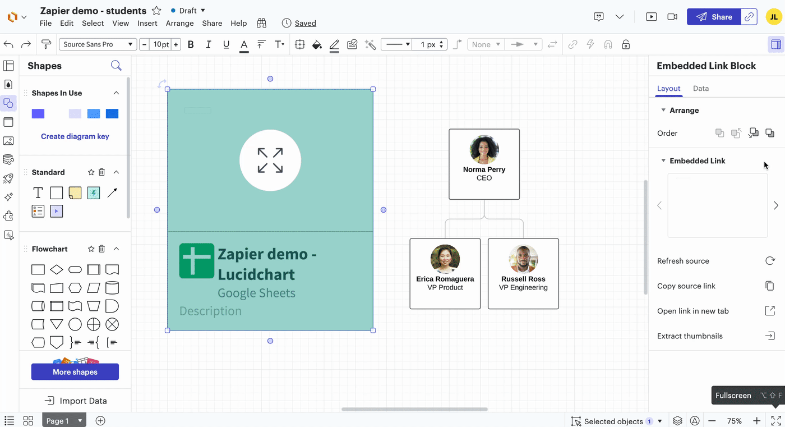
Task: Select the yellow sticky note shape
Action: click(x=75, y=193)
